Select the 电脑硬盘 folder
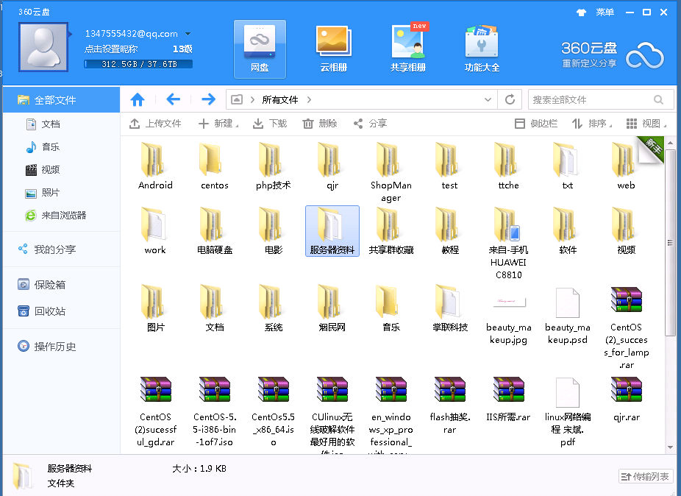The image size is (681, 496). pos(215,231)
